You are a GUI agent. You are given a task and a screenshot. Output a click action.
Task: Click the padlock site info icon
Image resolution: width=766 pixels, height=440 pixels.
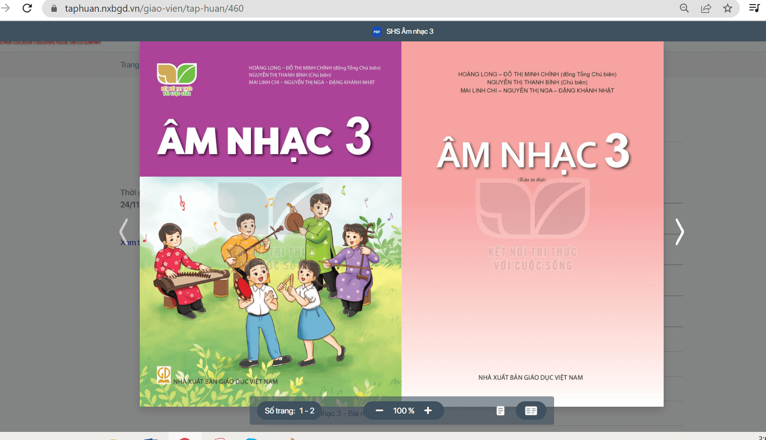click(54, 9)
